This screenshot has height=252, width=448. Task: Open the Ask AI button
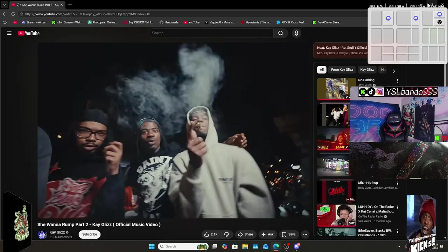click(x=267, y=234)
